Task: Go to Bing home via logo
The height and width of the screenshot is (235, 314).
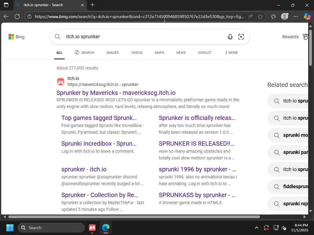Action: 17,37
